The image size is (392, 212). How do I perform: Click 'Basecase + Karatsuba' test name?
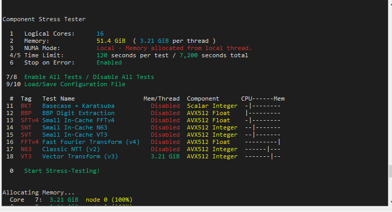tap(79, 106)
